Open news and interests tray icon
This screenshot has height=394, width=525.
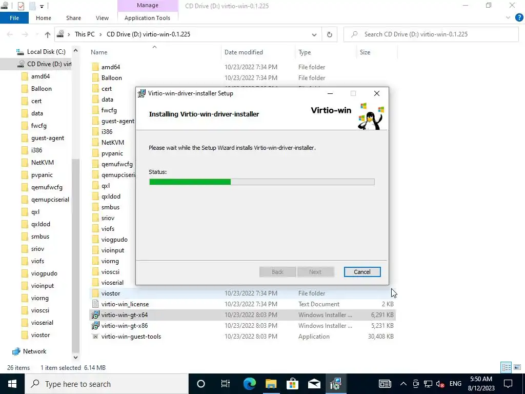[x=385, y=384]
